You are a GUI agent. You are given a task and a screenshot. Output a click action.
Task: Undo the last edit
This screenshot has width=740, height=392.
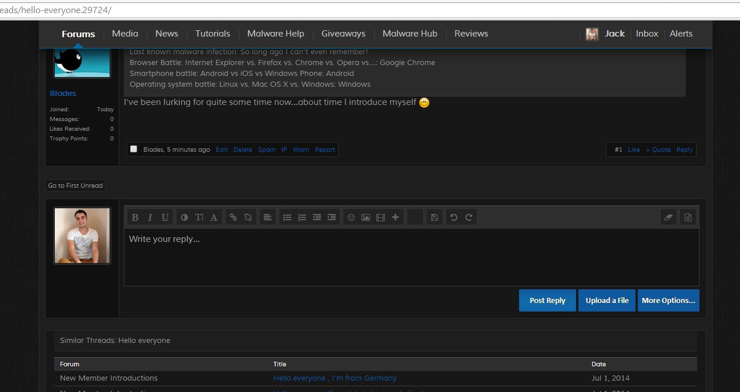pyautogui.click(x=454, y=217)
